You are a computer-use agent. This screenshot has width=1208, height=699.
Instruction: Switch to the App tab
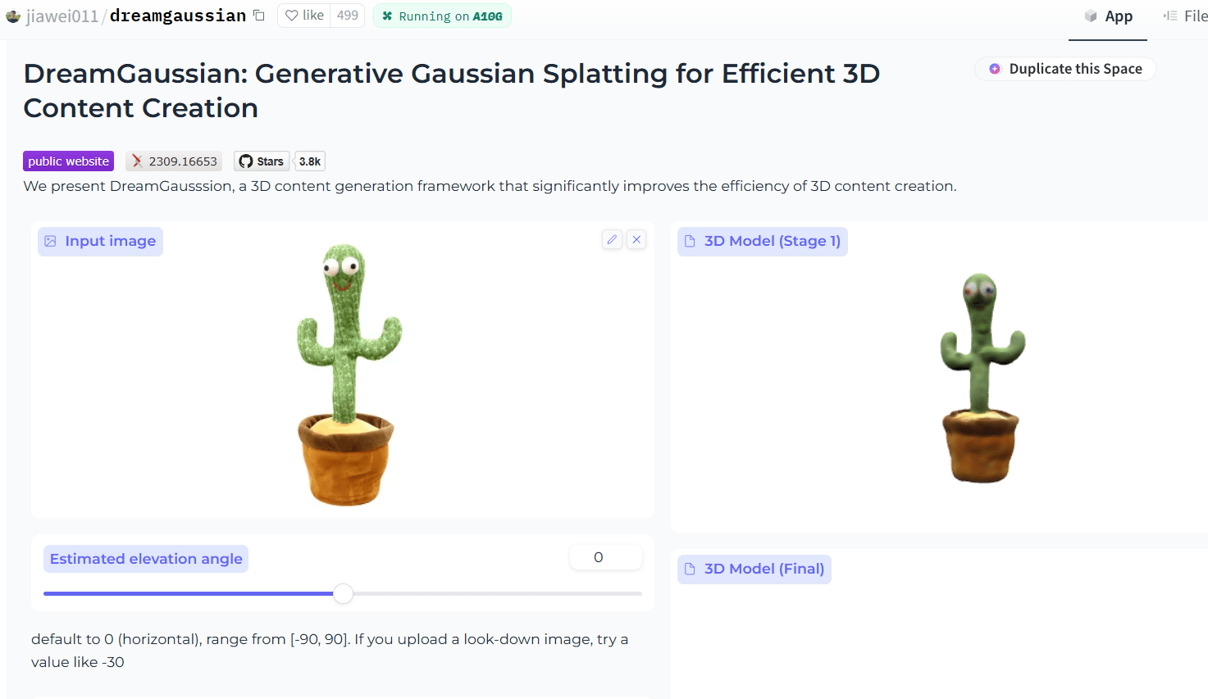coord(1109,15)
